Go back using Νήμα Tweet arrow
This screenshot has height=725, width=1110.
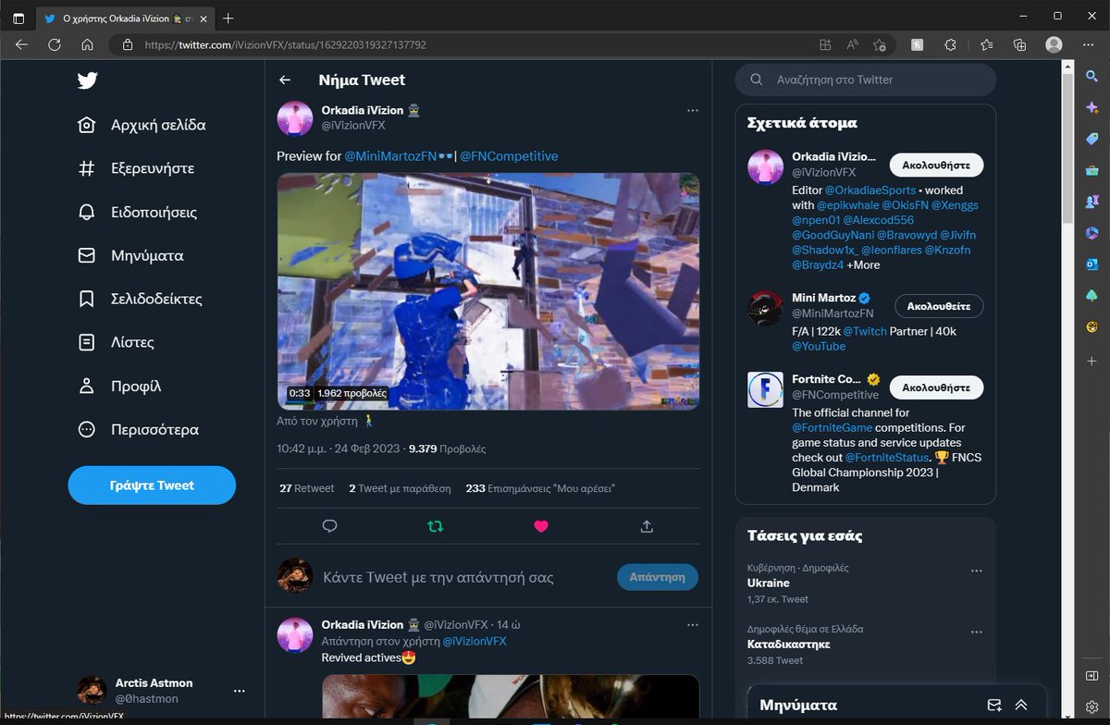point(286,80)
